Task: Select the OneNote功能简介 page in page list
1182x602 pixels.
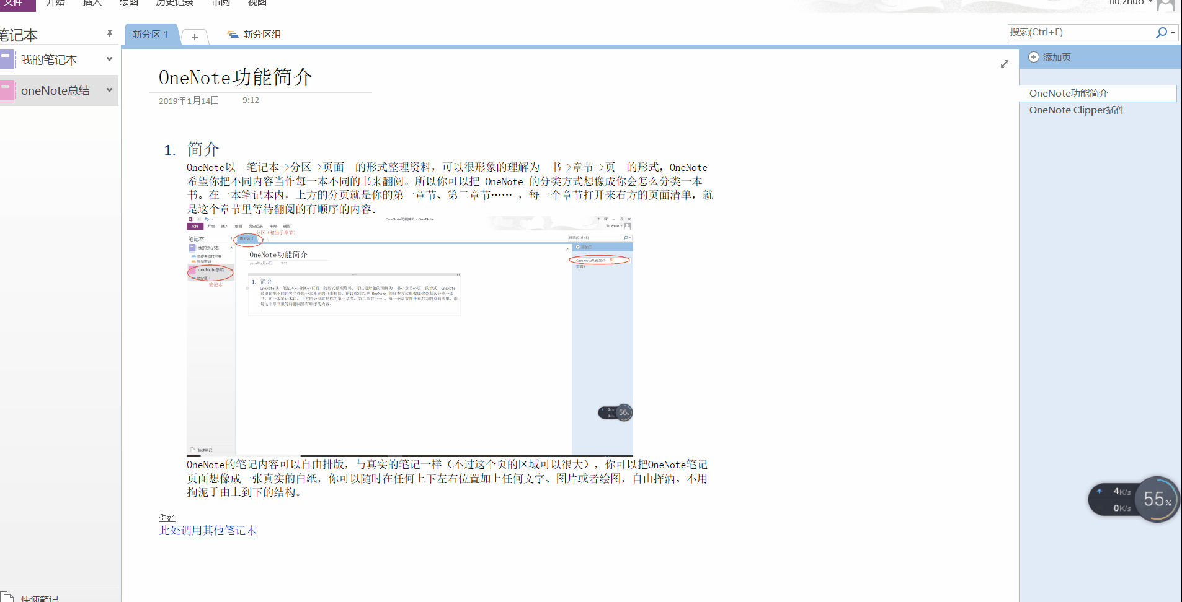Action: click(1098, 93)
